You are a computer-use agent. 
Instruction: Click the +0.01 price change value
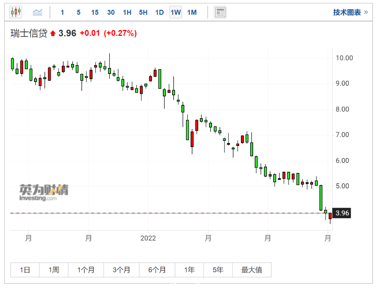click(x=90, y=33)
